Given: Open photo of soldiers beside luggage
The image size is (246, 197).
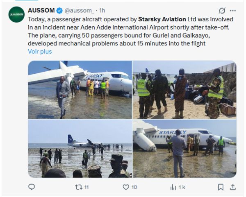Looking at the screenshot, I should coord(184,90).
